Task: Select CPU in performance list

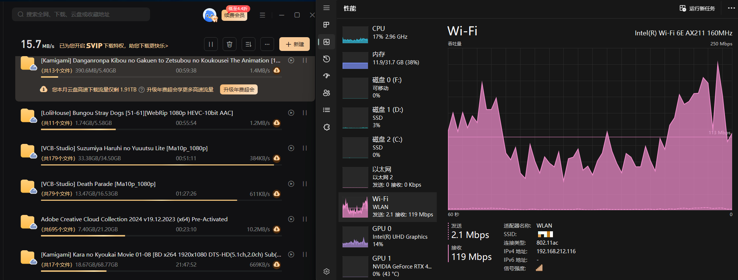Action: click(x=388, y=34)
